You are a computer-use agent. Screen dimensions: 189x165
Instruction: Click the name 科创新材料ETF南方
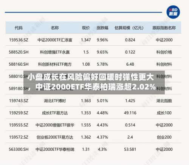click(x=55, y=64)
